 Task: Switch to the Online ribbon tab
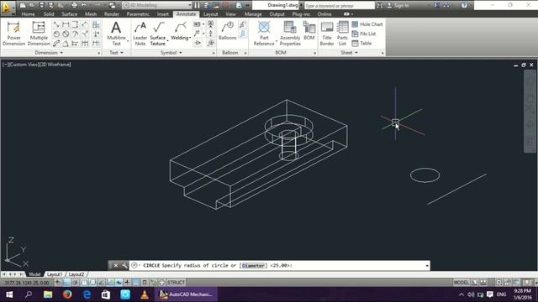point(324,14)
